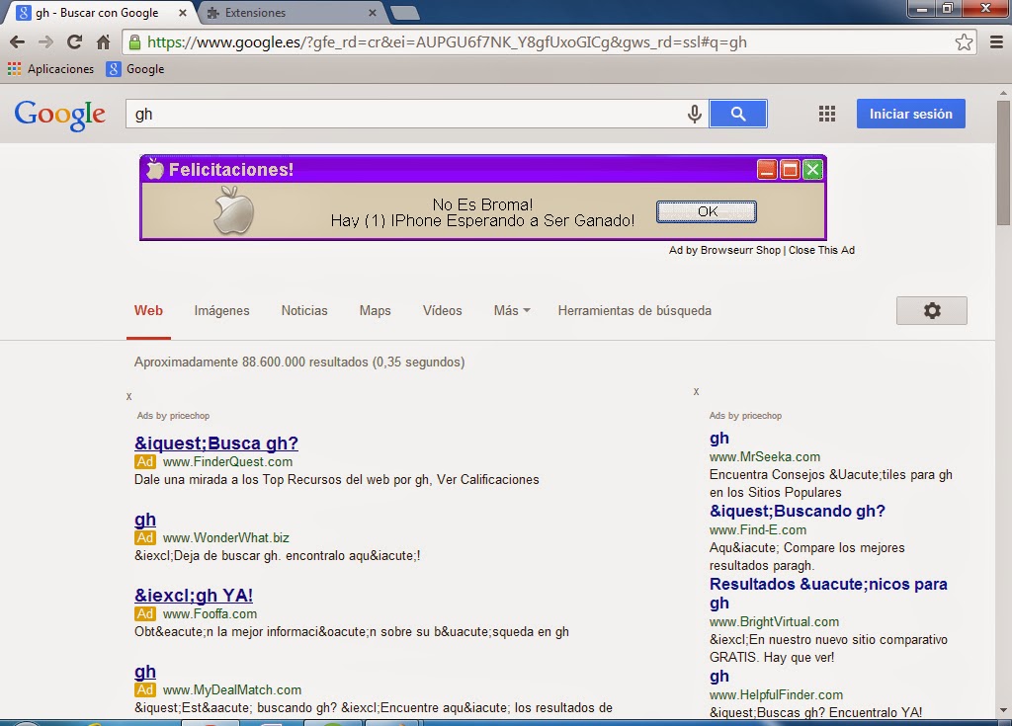Dismiss right pricechop ads with x
1012x726 pixels.
coord(696,392)
